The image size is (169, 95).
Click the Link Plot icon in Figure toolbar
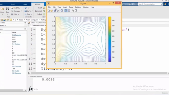pos(62,11)
